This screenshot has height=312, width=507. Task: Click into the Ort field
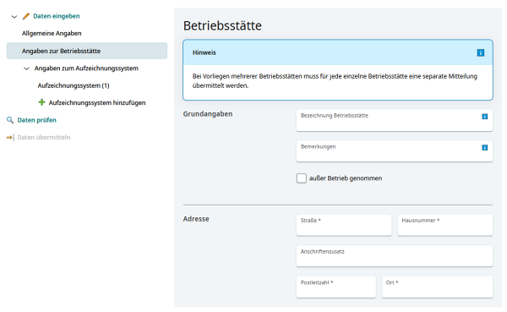point(437,287)
